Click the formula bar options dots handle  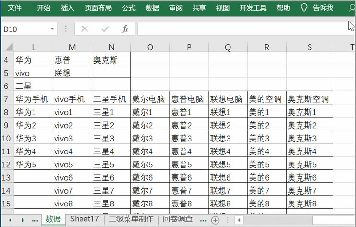point(66,29)
